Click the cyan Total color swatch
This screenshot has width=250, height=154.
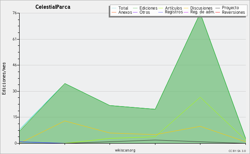[x=114, y=8]
